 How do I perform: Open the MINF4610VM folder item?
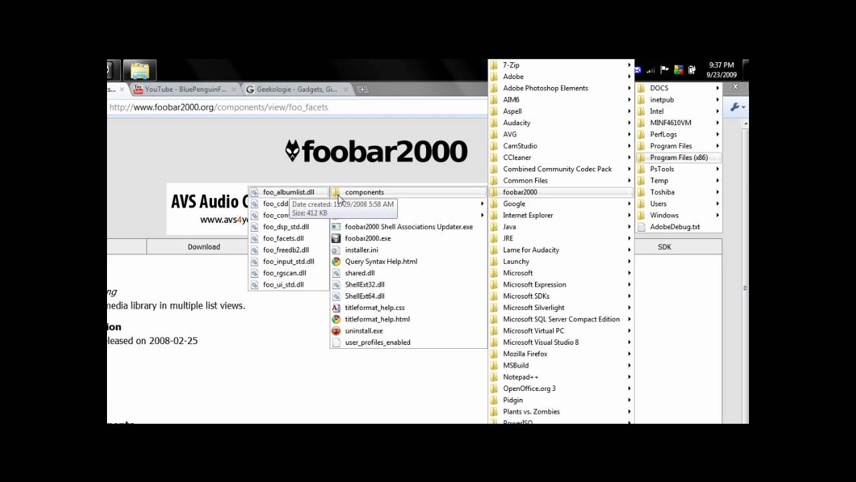[x=679, y=123]
